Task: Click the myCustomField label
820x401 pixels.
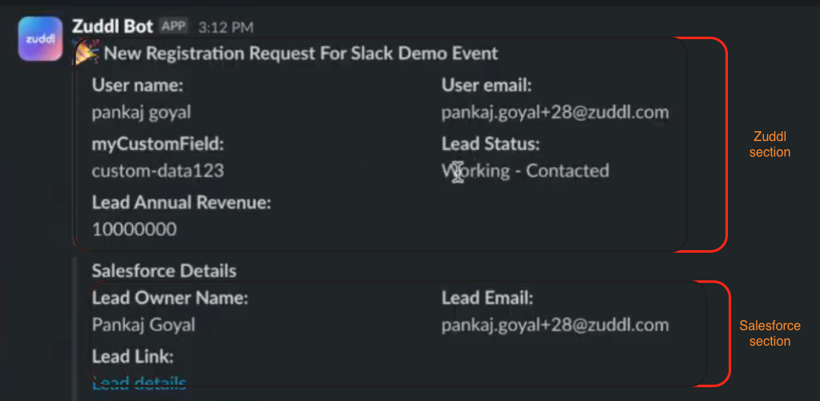Action: tap(158, 144)
